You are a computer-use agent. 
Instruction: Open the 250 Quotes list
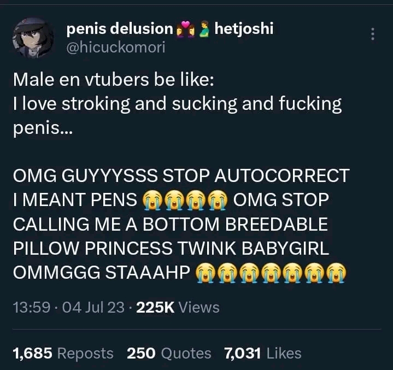169,353
